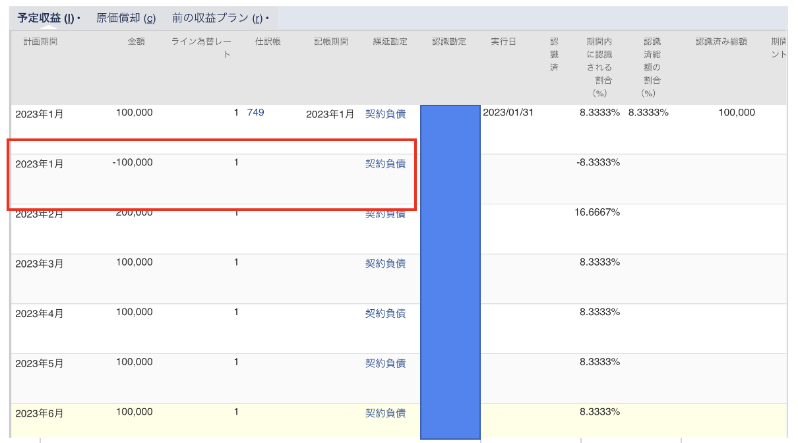Viewport: 798px width, 443px height.
Task: Open the 契約負債 link for 2023年5月
Action: (x=384, y=361)
